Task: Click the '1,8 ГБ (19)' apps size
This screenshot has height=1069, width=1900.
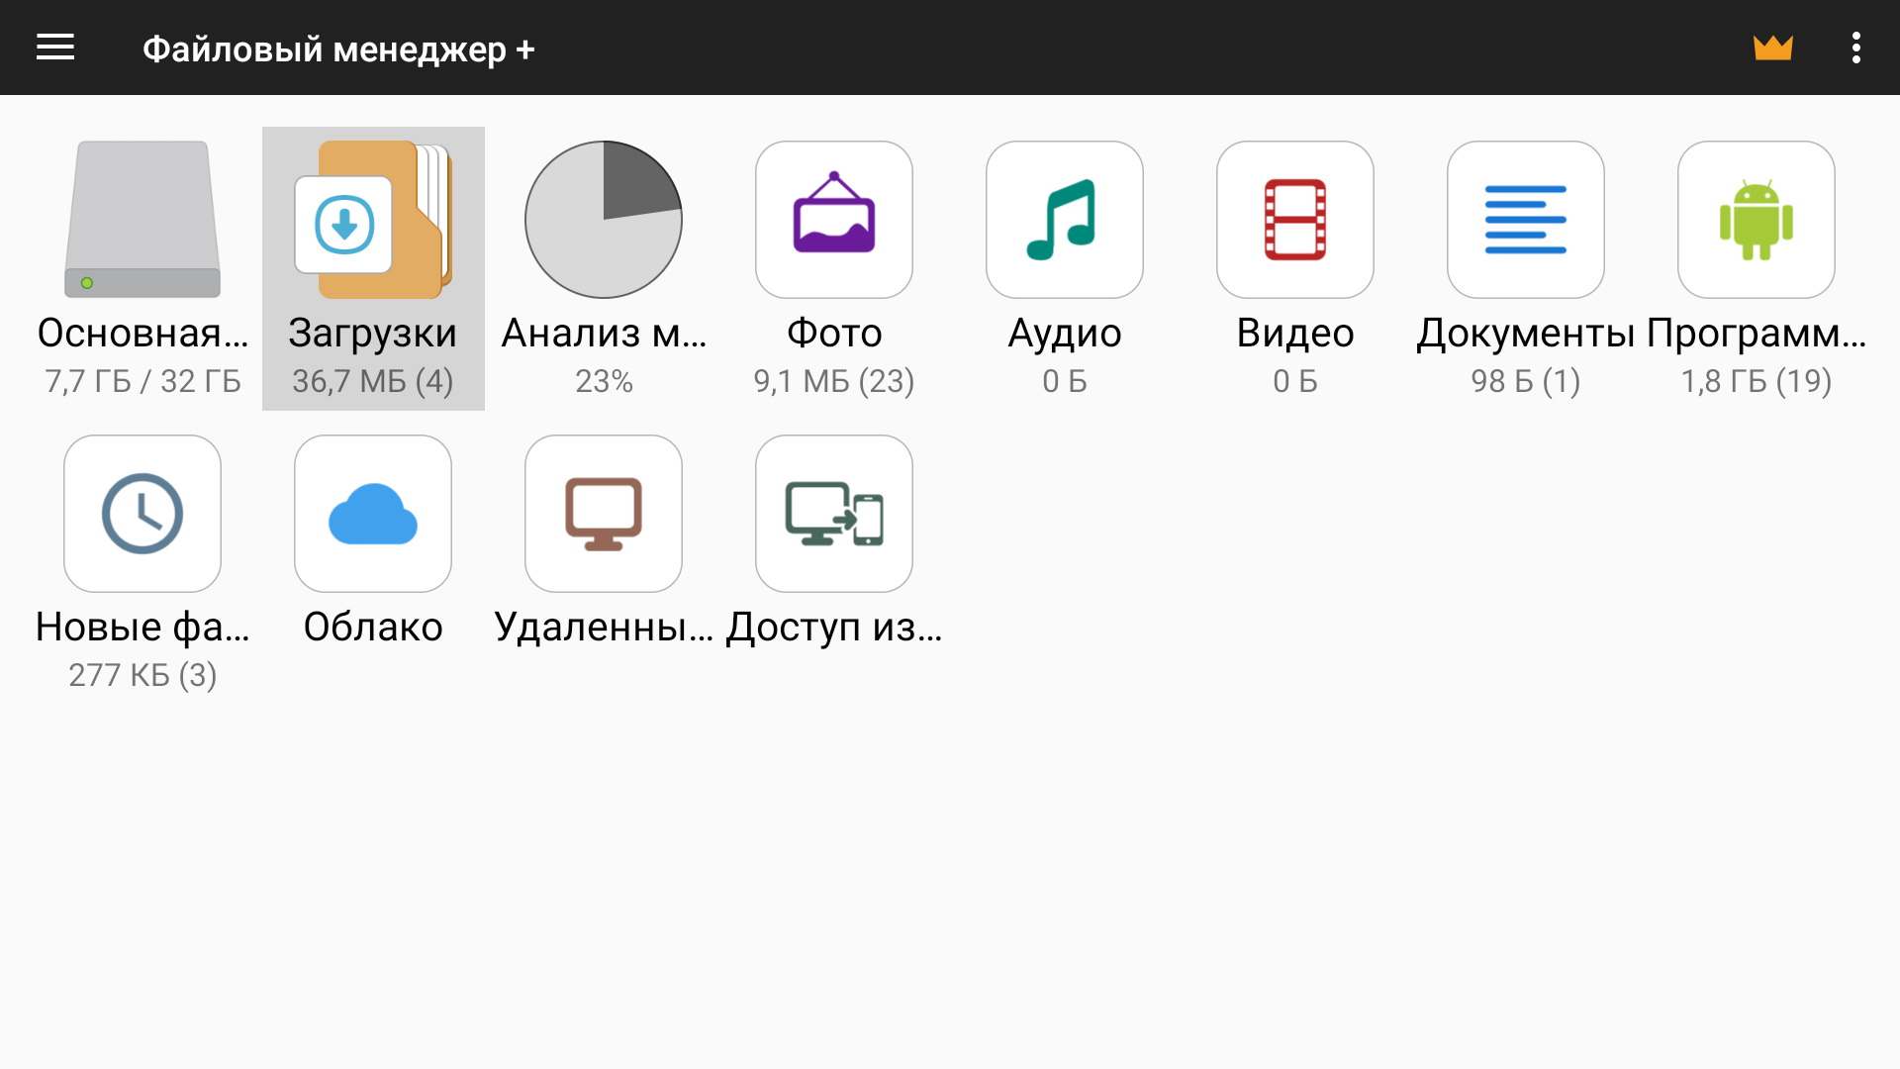Action: [x=1757, y=381]
